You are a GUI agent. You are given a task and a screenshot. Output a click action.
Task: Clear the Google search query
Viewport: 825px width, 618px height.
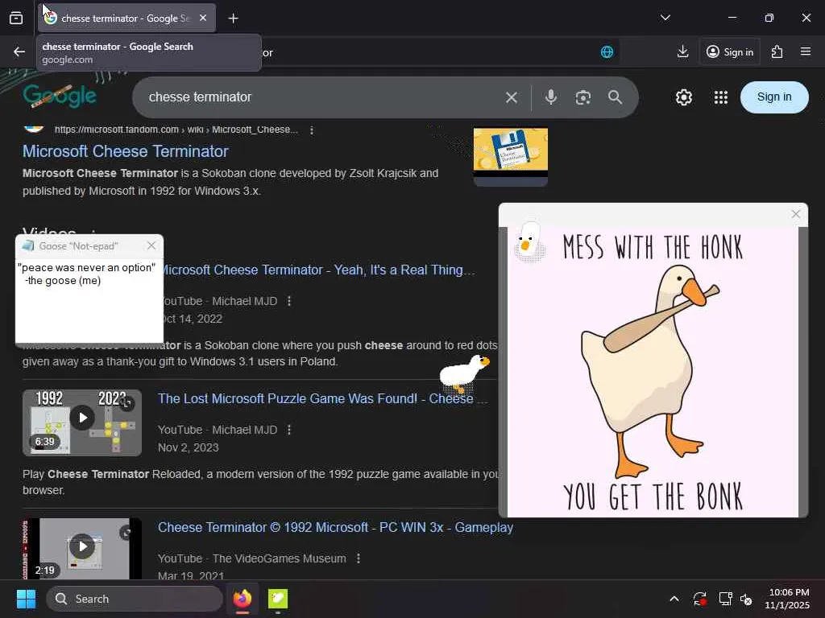click(x=511, y=97)
